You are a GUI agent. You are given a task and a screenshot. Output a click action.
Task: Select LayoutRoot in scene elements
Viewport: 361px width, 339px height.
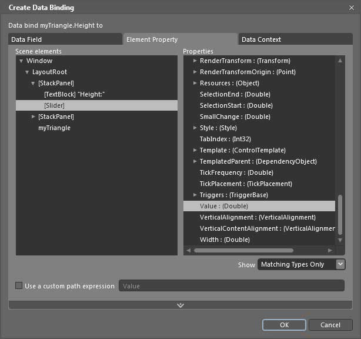[49, 72]
